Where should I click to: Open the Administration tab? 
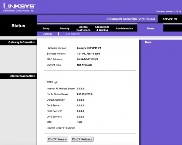[124, 29]
